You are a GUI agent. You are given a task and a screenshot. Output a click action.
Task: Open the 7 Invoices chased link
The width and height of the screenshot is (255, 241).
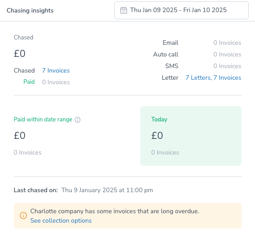[x=56, y=70]
